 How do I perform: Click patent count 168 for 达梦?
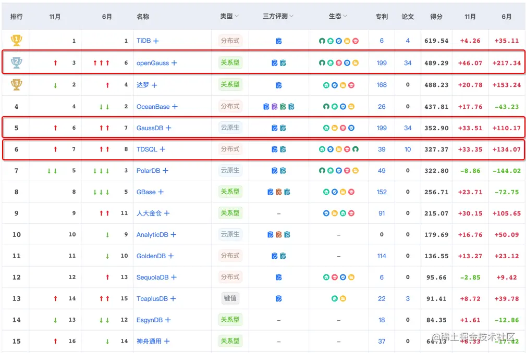pyautogui.click(x=382, y=85)
